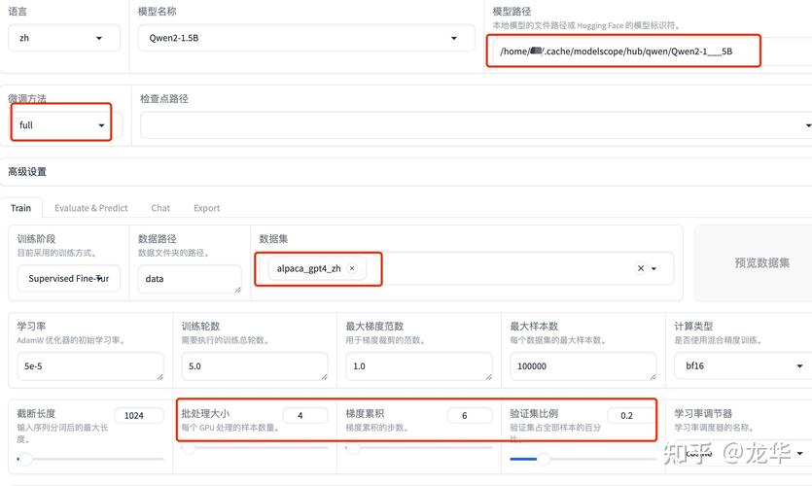Open the 计算类型 dropdown showing bf16
The height and width of the screenshot is (486, 812).
pos(743,365)
